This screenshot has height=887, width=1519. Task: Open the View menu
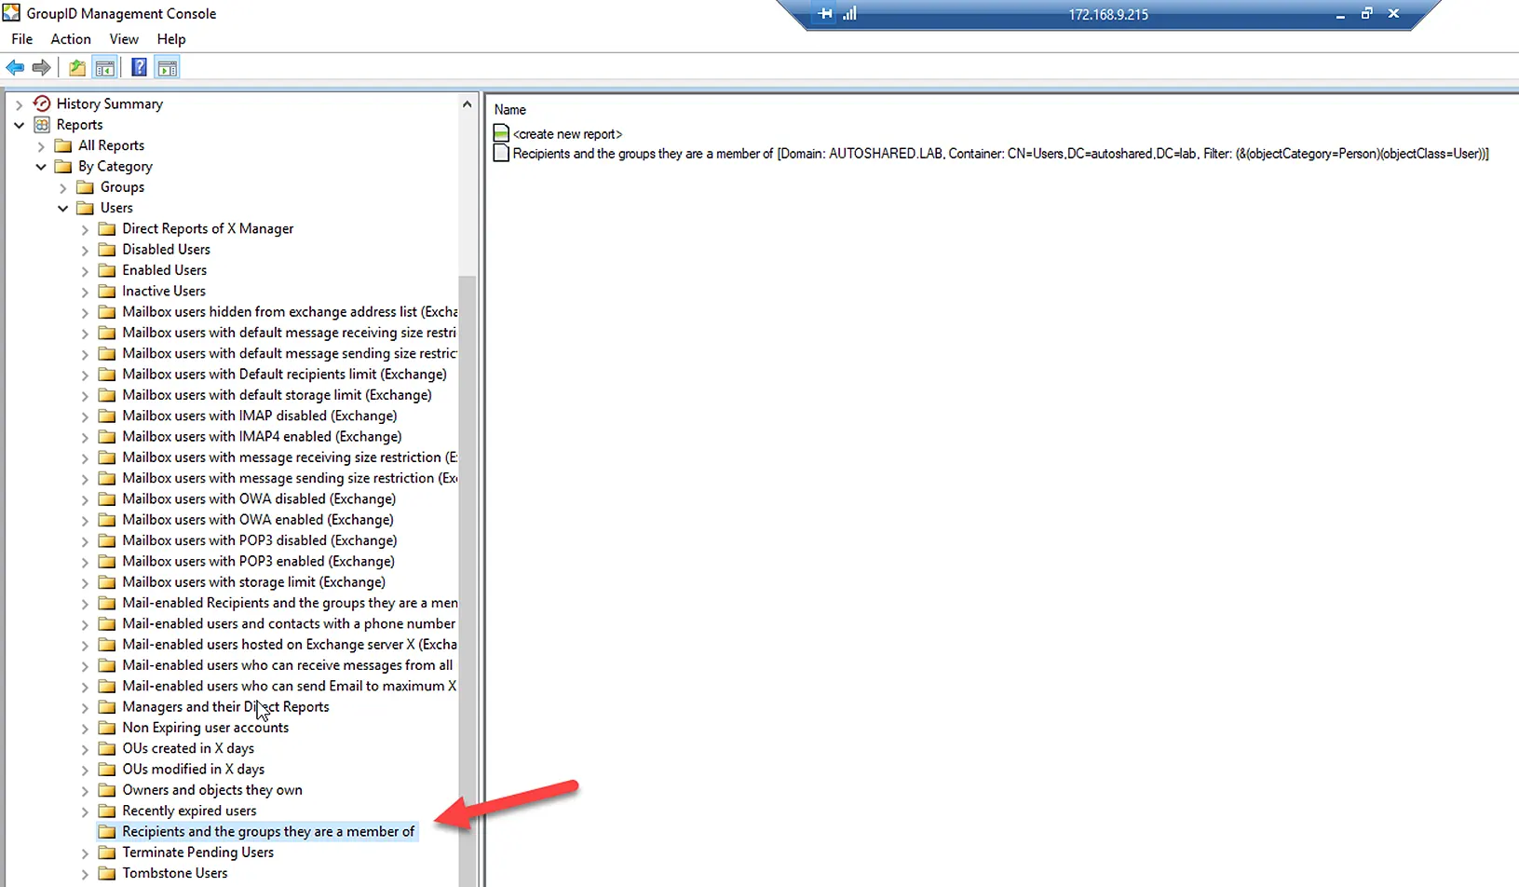(124, 39)
